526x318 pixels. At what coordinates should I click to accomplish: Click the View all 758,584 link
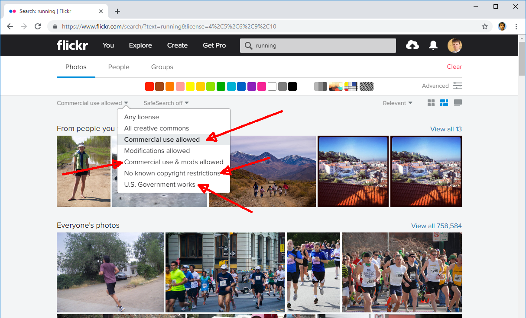[x=436, y=226]
